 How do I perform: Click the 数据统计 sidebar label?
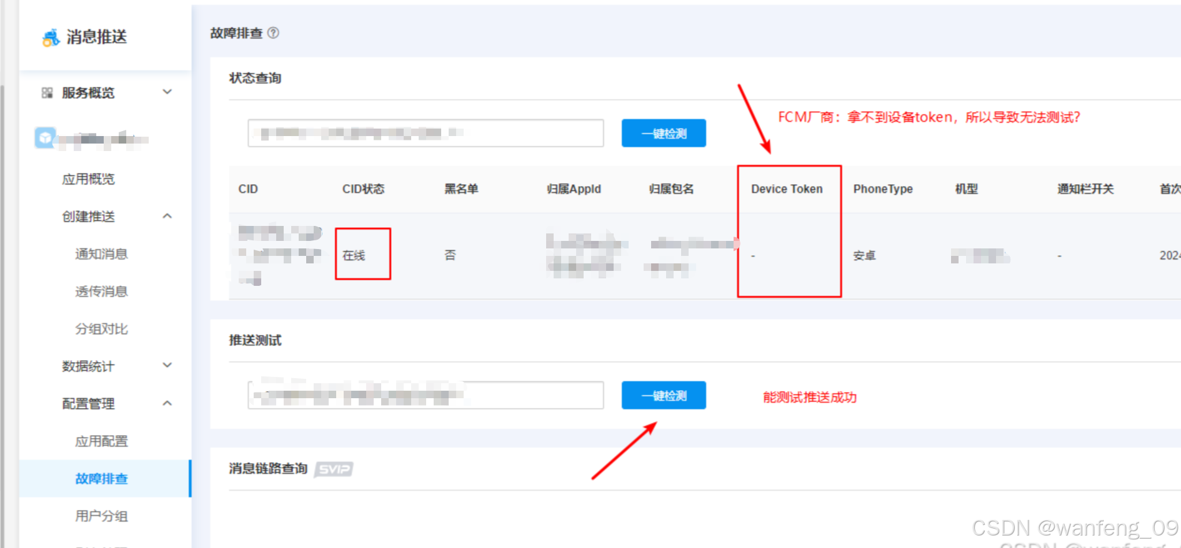[88, 366]
